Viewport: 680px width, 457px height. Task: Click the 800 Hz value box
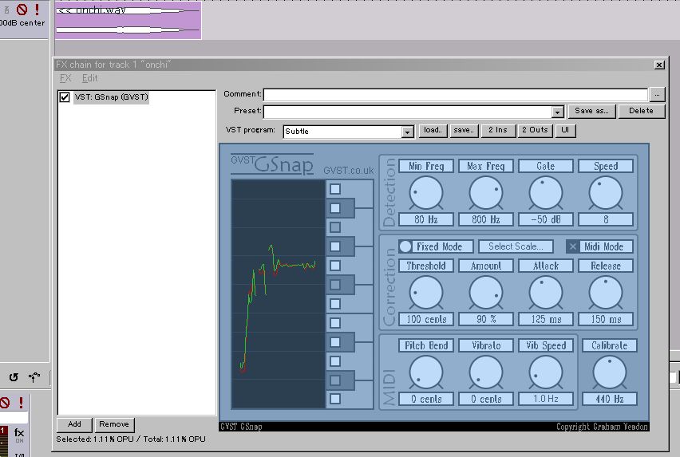click(x=486, y=219)
